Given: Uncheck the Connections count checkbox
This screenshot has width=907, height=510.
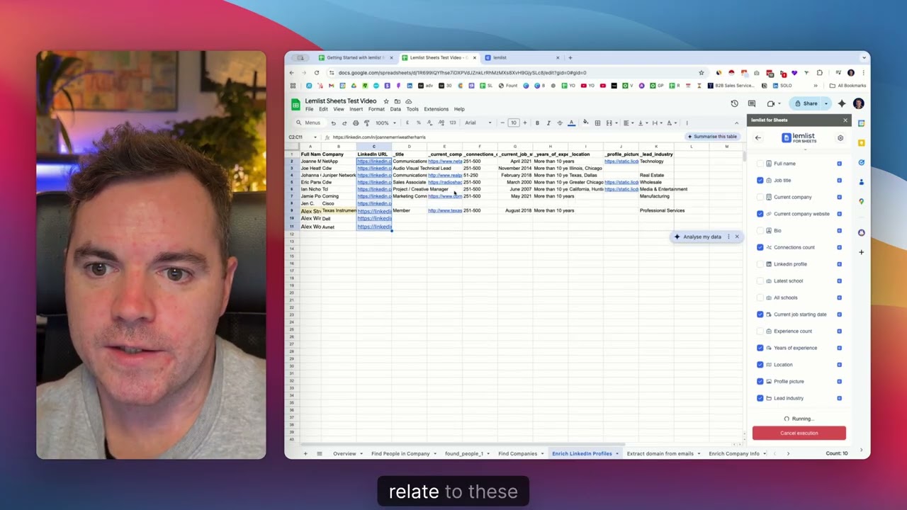Looking at the screenshot, I should [760, 247].
